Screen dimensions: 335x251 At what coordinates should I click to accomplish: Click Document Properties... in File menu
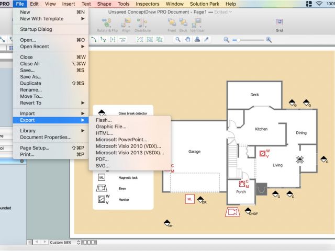tap(46, 138)
